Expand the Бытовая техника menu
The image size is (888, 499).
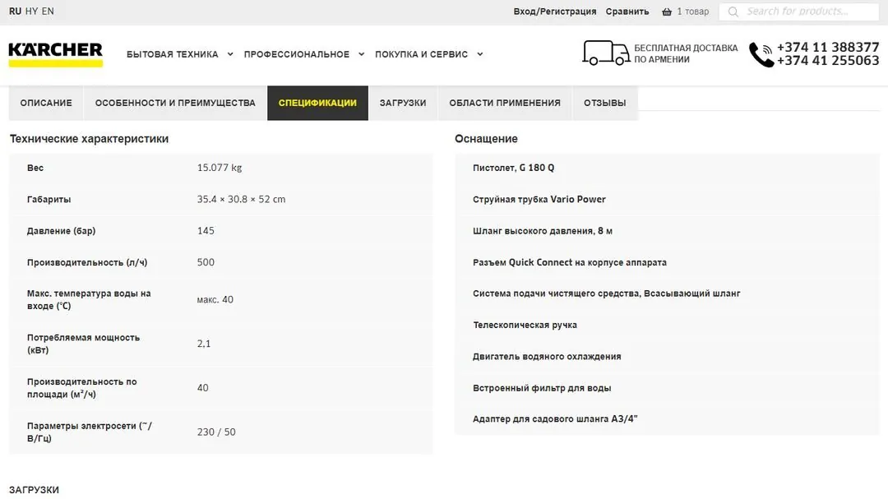179,54
